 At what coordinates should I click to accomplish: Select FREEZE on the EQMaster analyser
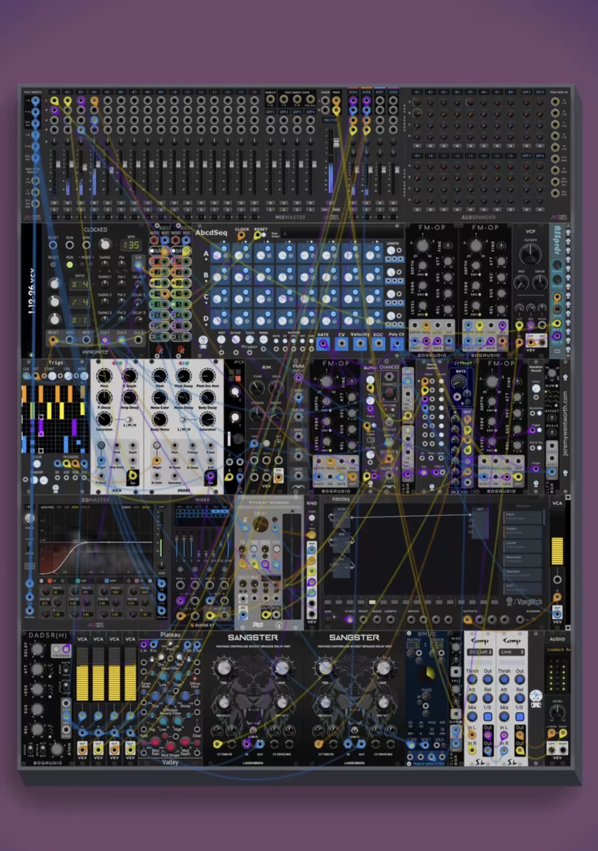point(85,507)
